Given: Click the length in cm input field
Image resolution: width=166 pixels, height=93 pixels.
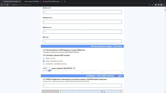Looking at the screenshot, I should coord(82,12).
